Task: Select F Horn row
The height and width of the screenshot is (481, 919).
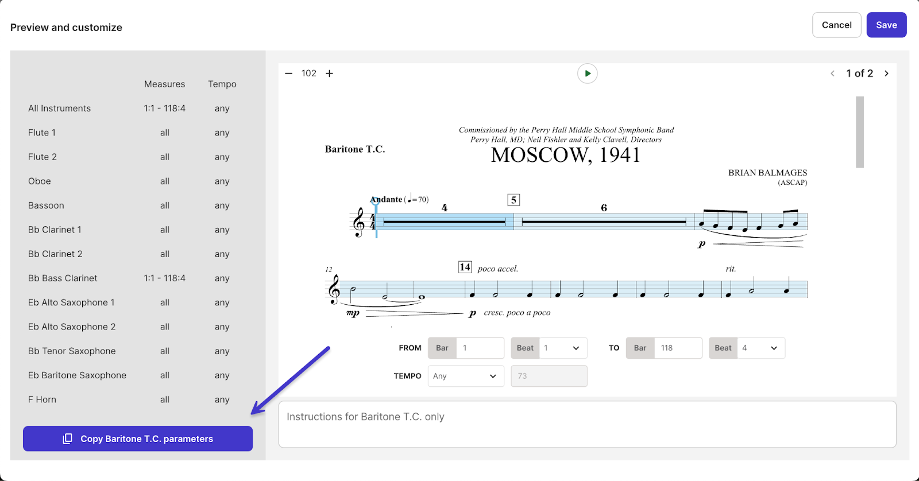Action: pos(138,399)
